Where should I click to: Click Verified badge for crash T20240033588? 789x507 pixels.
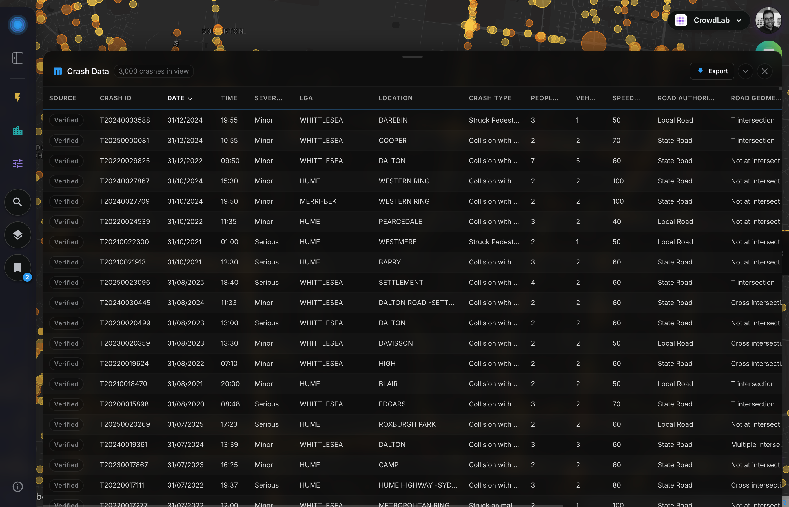pos(66,120)
